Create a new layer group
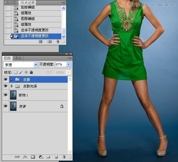 pos(48,157)
